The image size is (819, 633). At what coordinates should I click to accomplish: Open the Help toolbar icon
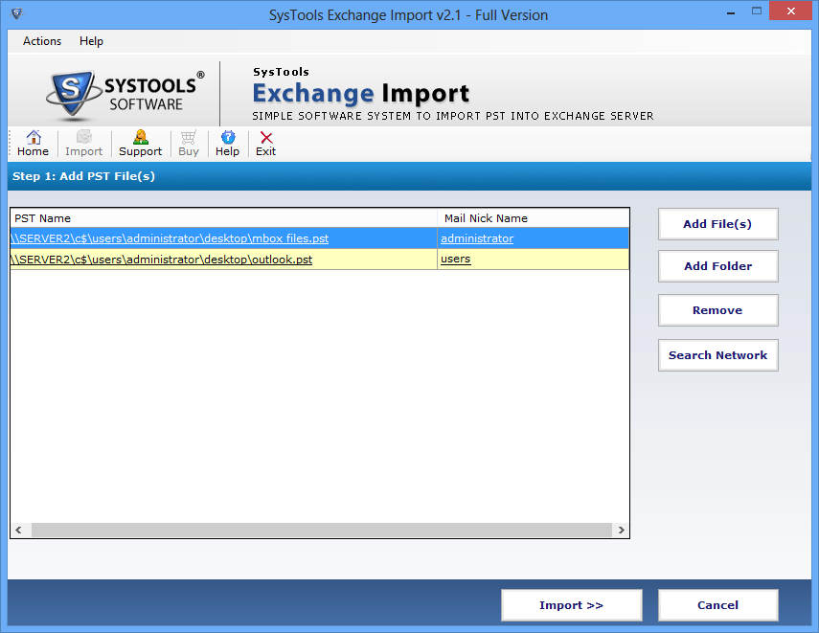pyautogui.click(x=227, y=144)
